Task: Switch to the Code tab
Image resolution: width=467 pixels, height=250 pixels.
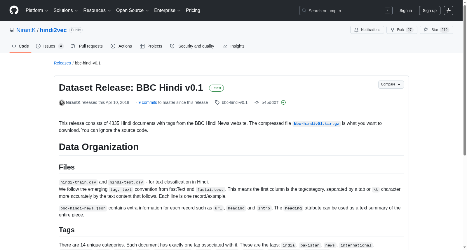Action: (x=20, y=46)
